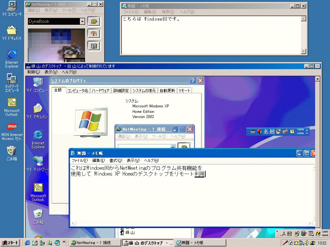Click the NetMeeting video preview thumbnail
330x247 pixels.
coord(56,45)
